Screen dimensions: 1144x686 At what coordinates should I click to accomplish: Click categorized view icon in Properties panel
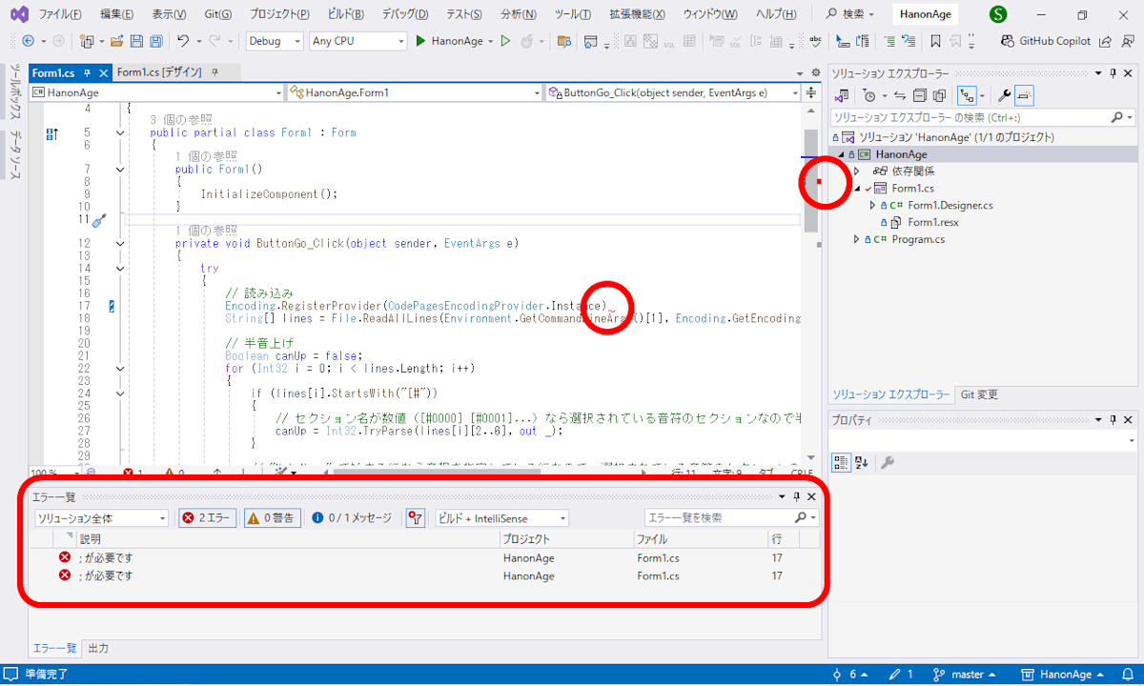coord(842,462)
